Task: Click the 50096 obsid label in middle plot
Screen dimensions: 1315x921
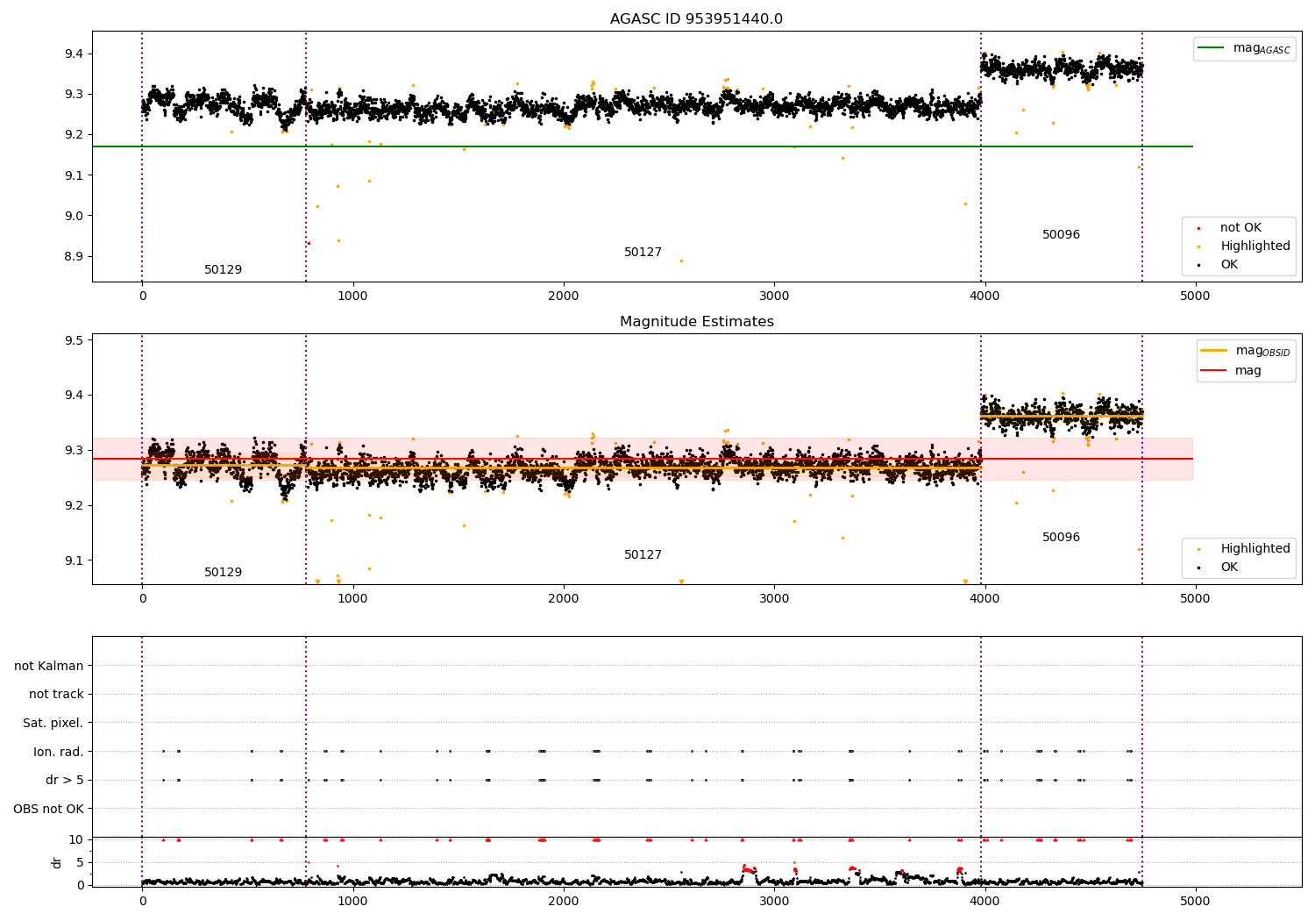Action: 1061,538
